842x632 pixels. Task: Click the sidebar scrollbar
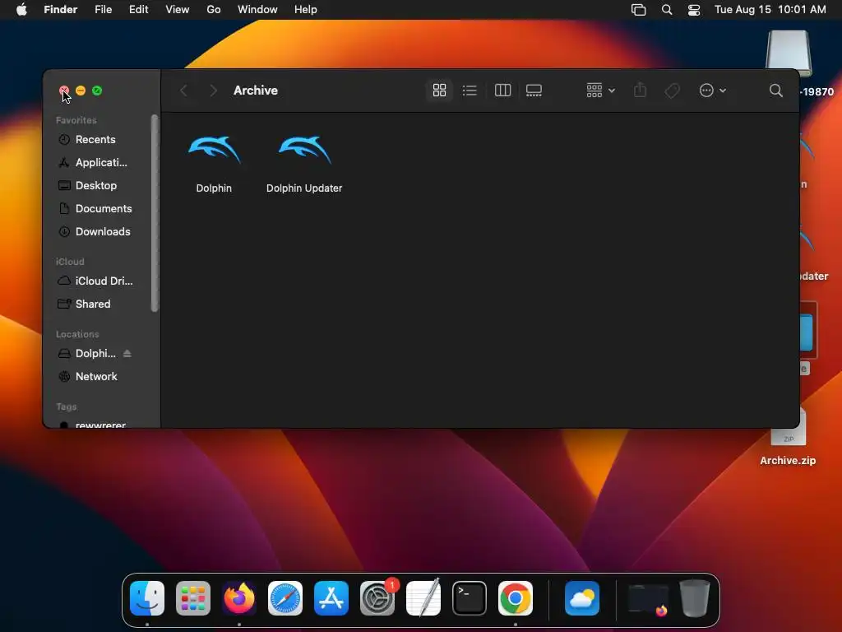[155, 213]
